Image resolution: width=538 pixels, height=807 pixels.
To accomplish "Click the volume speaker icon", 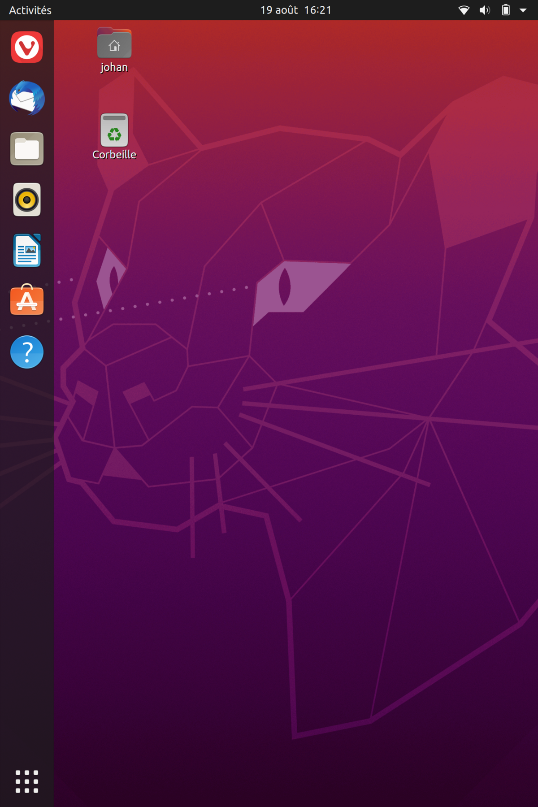I will pyautogui.click(x=485, y=10).
